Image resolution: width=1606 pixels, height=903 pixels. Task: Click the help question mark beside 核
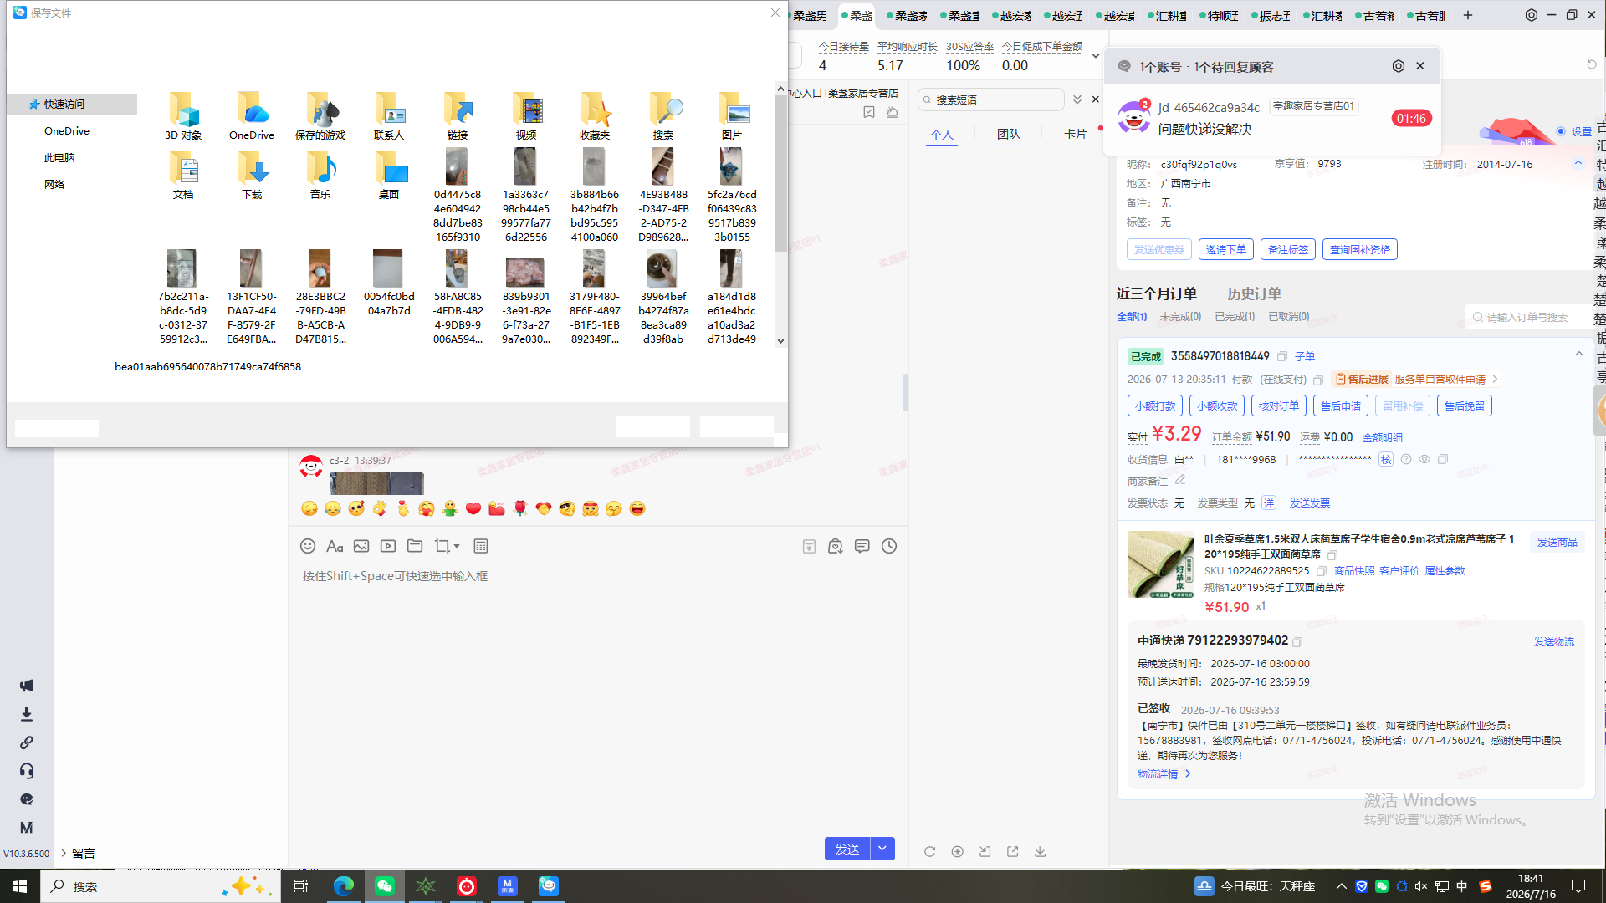(x=1406, y=459)
